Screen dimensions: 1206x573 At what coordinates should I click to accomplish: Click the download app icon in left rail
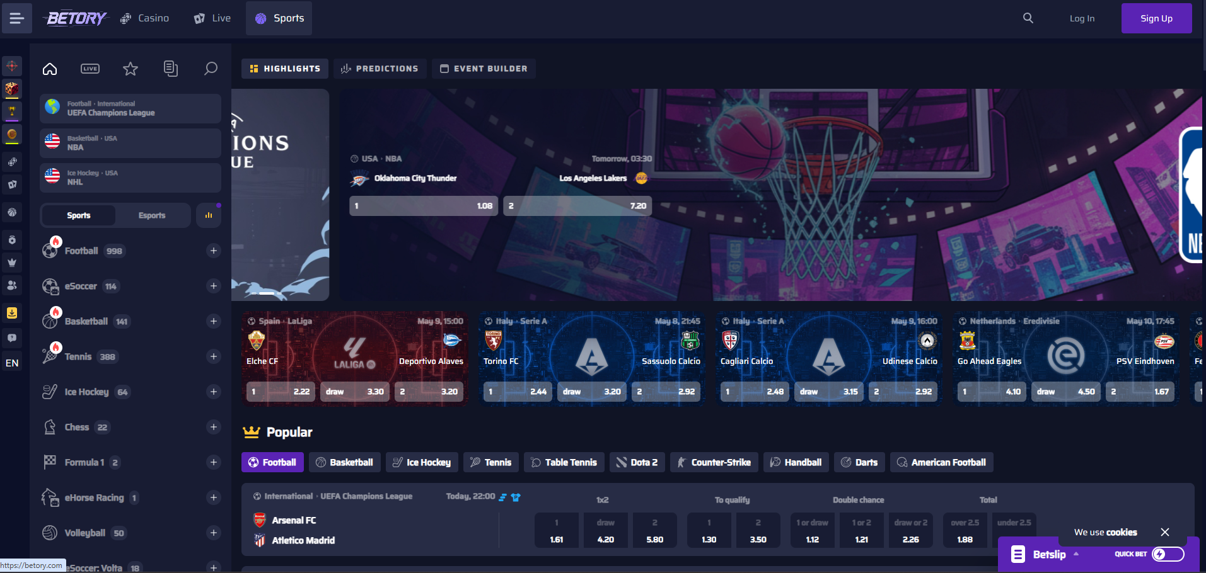click(x=12, y=313)
